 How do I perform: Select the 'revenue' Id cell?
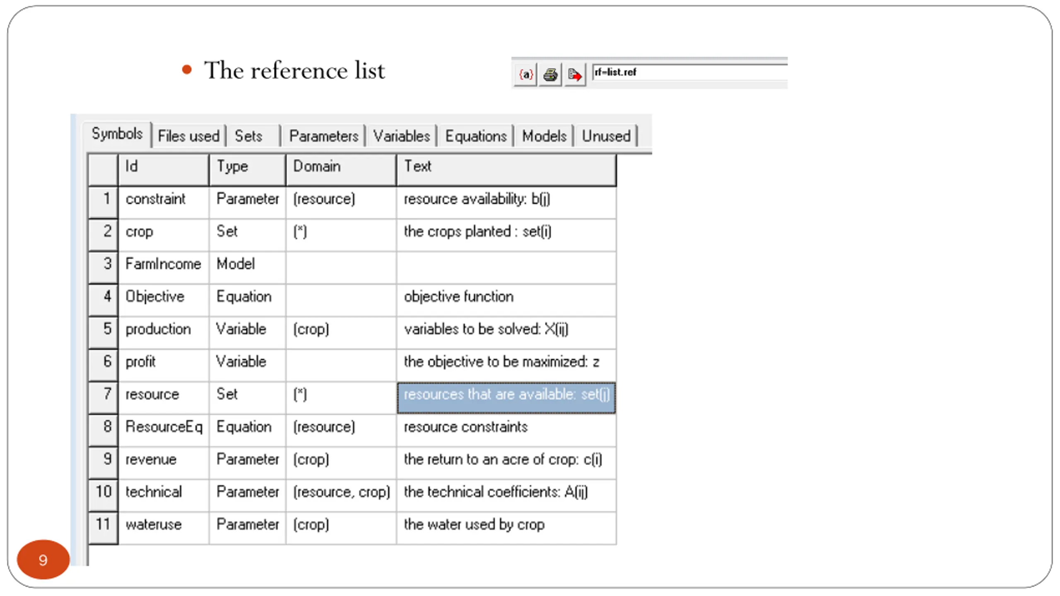click(x=164, y=463)
